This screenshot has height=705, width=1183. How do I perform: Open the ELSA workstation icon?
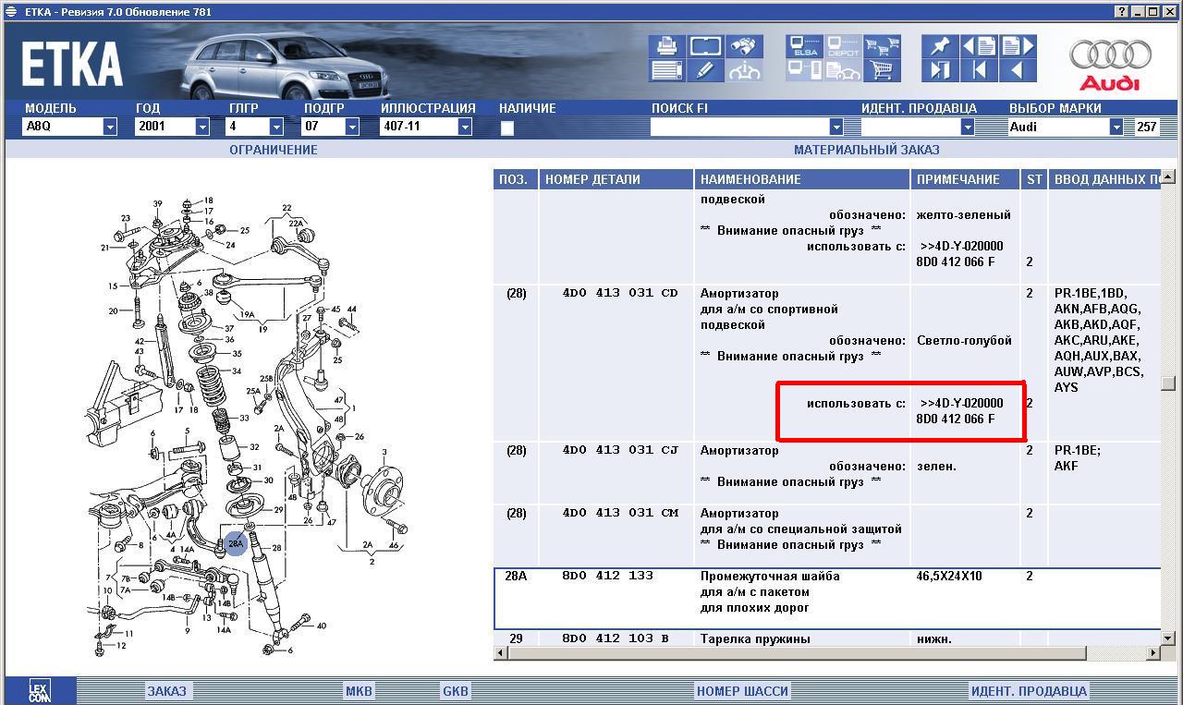(x=804, y=46)
